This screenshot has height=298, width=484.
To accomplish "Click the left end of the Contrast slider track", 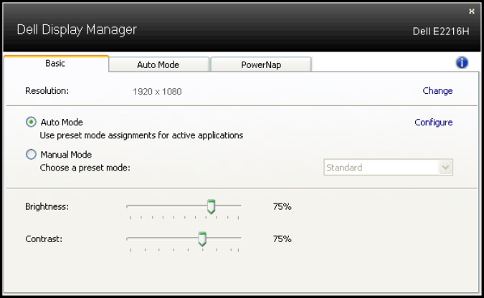I will coord(128,238).
